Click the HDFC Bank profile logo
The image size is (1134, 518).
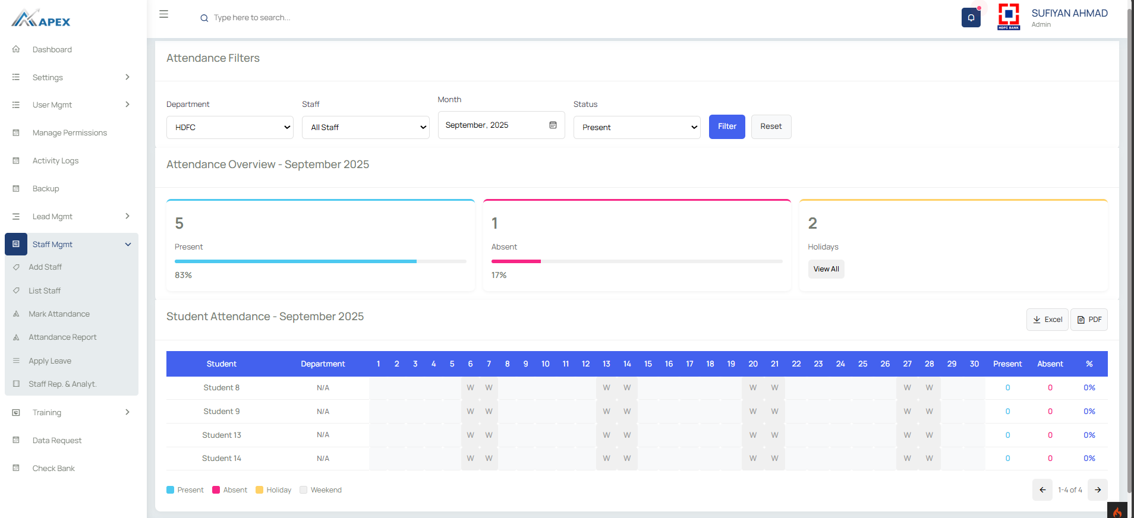(1009, 16)
